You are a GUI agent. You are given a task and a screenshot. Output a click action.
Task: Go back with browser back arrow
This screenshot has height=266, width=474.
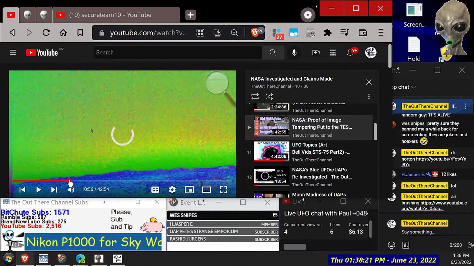point(12,33)
